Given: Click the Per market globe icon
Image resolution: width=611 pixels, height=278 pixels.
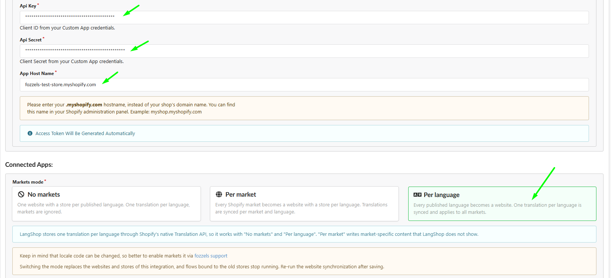Looking at the screenshot, I should tap(219, 194).
